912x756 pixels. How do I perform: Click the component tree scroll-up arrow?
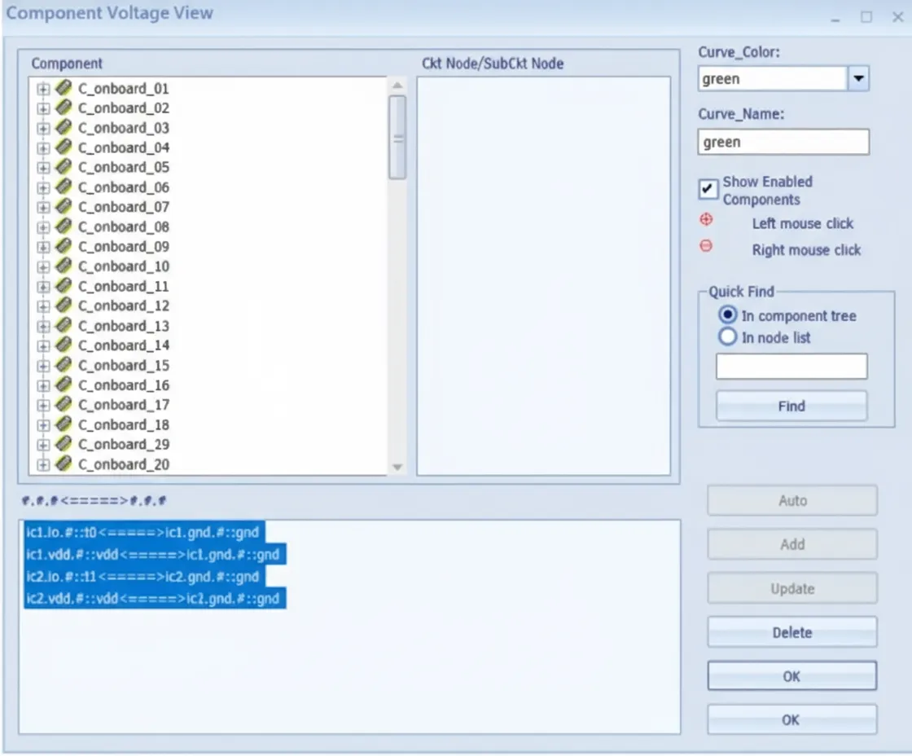tap(398, 86)
